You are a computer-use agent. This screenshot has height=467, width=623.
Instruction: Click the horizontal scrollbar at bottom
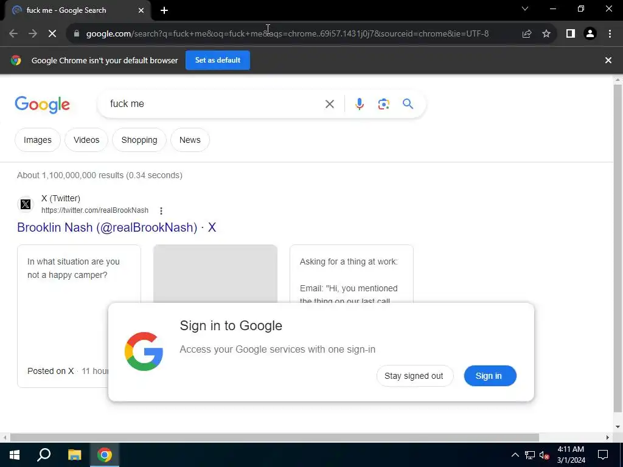[274, 438]
